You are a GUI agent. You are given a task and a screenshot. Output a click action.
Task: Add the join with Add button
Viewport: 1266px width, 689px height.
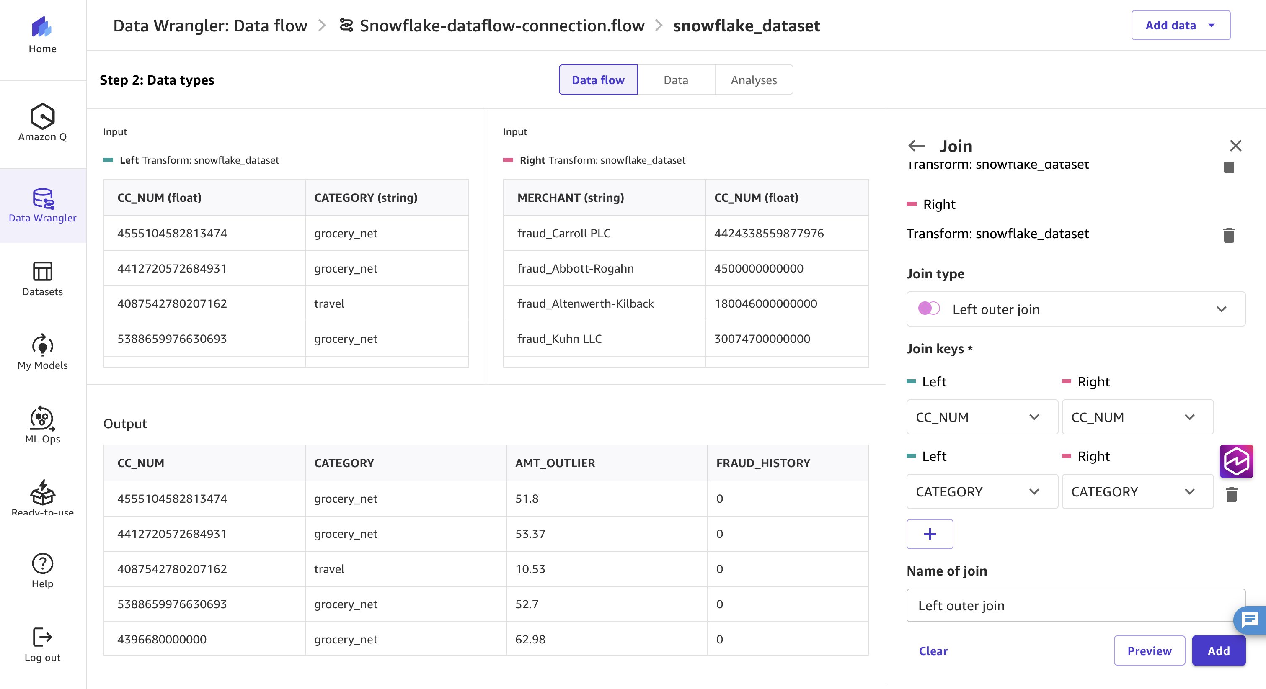coord(1218,650)
